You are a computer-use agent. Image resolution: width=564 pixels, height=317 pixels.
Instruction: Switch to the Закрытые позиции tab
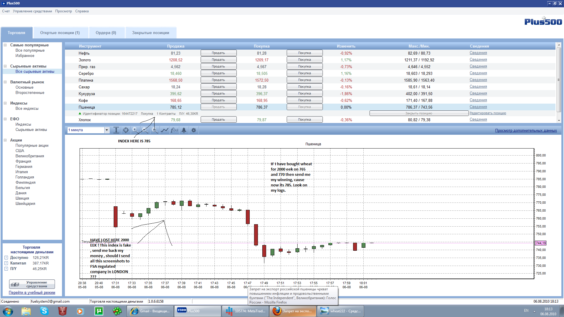click(150, 33)
